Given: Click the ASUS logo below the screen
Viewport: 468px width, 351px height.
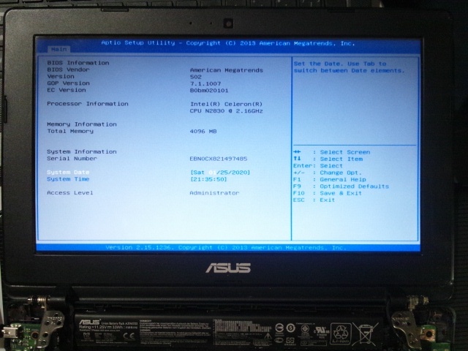Looking at the screenshot, I should click(228, 268).
